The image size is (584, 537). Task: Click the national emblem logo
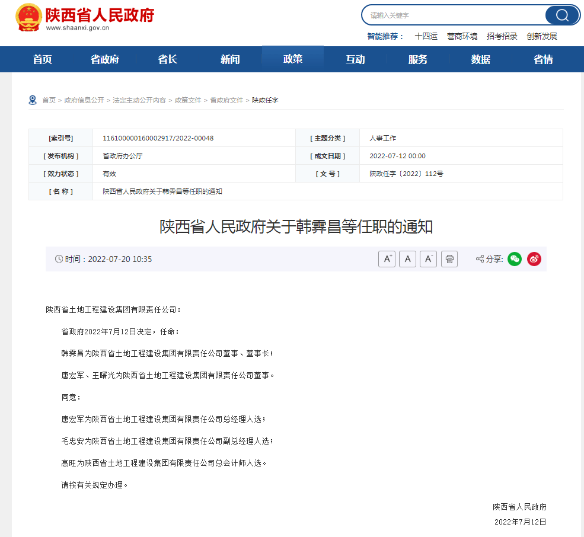[x=28, y=17]
